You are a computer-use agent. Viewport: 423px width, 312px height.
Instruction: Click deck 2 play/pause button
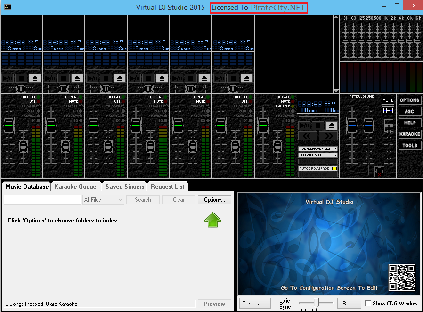tap(50, 79)
